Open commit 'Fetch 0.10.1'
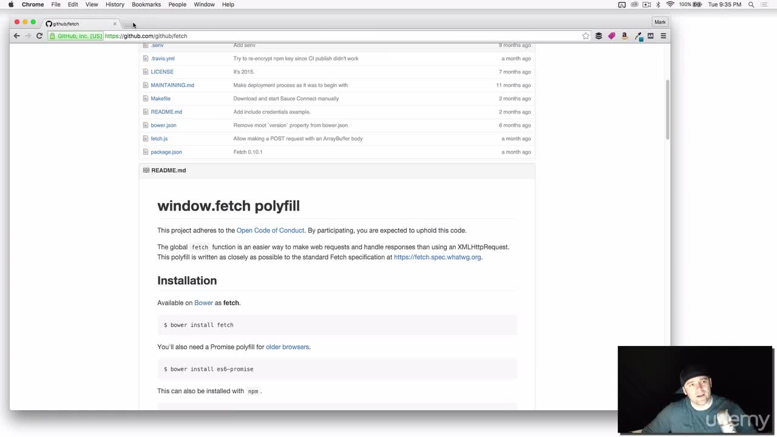This screenshot has width=777, height=437. 248,152
